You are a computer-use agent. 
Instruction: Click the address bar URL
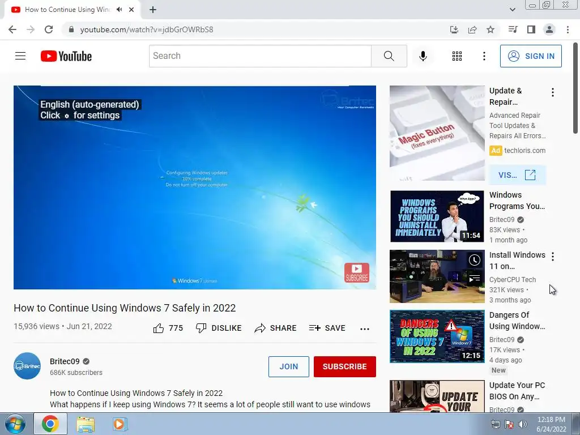pos(147,29)
